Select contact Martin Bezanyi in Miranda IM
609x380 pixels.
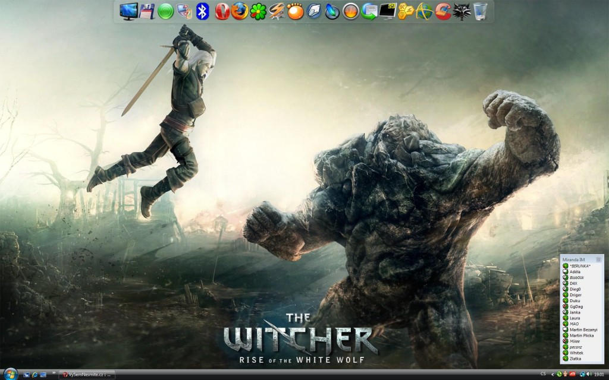(x=582, y=330)
